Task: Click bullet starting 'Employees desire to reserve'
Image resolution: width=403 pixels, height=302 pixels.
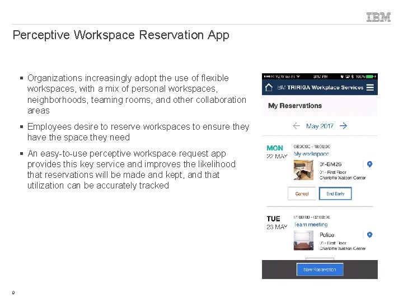Action: click(x=138, y=132)
